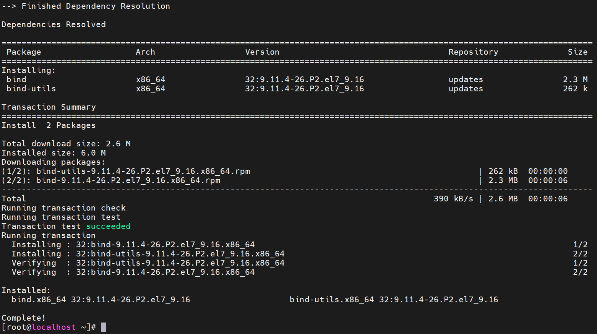Click the "Running transaction check" line
Viewport: 597px width, 334px height.
[63, 208]
